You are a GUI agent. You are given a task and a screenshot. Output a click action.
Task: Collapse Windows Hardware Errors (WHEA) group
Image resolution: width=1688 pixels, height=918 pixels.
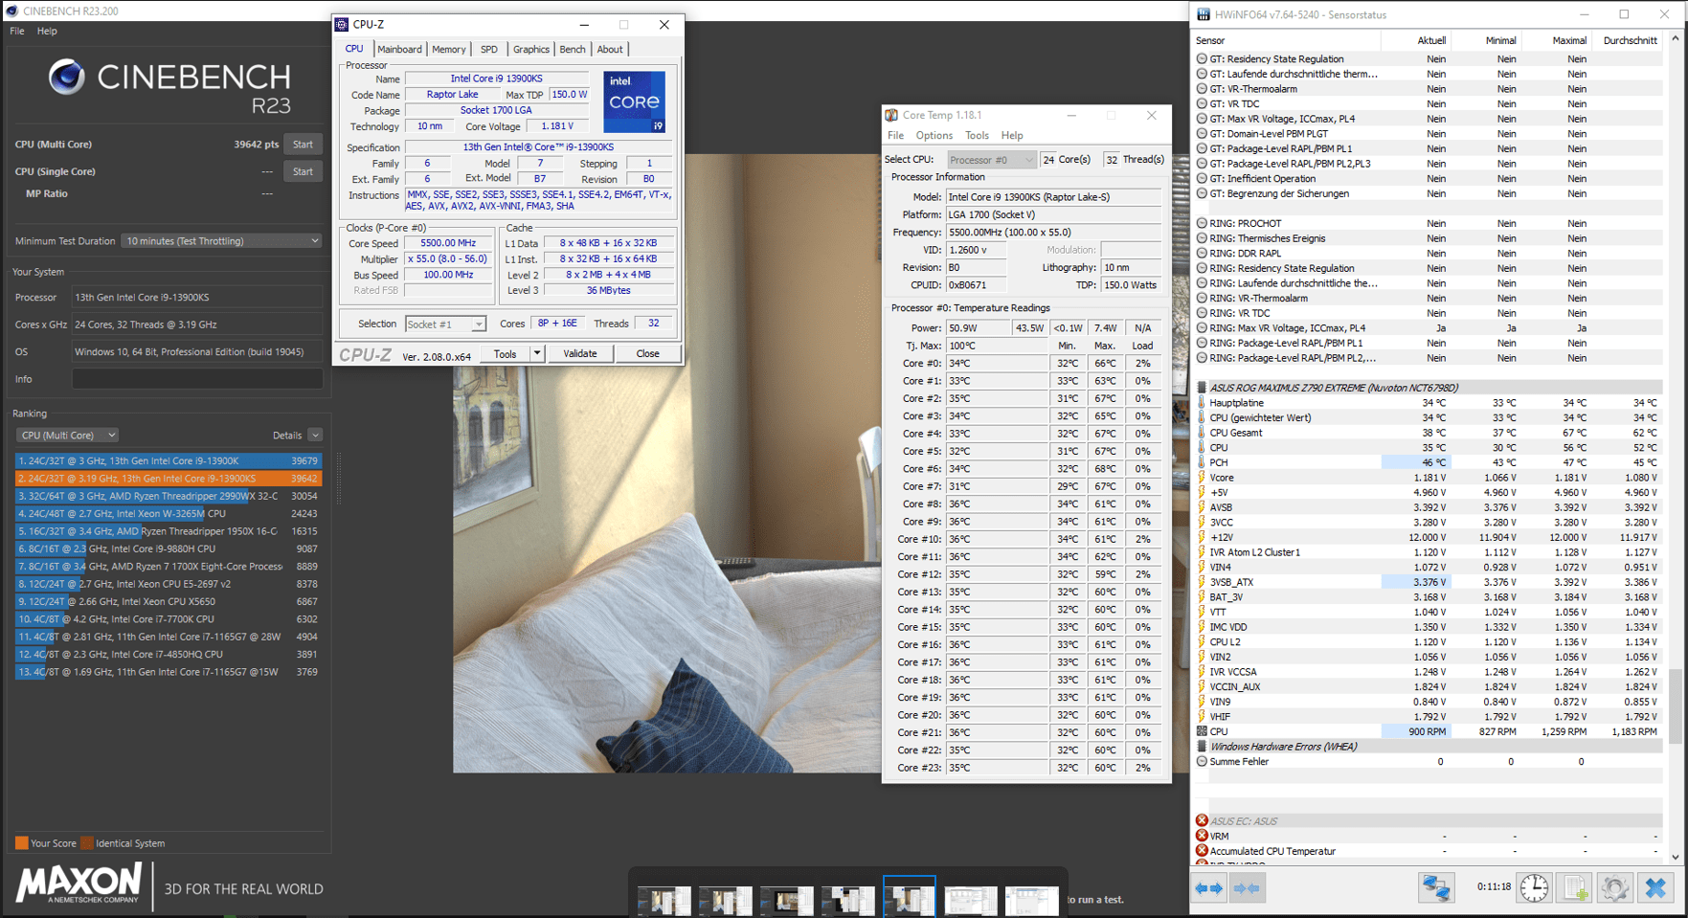(x=1202, y=747)
